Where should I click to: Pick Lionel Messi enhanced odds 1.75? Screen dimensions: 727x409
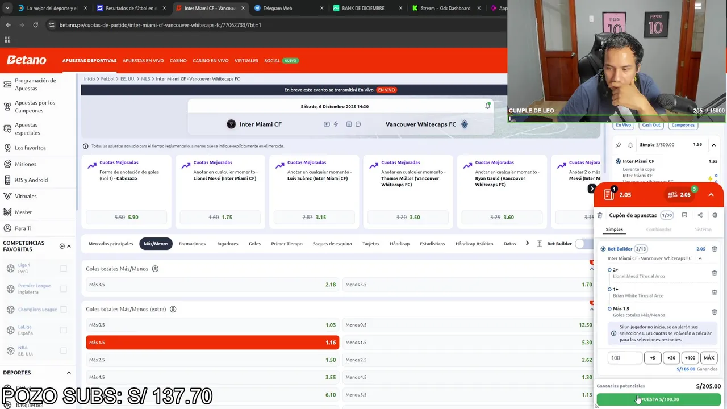[x=220, y=217]
